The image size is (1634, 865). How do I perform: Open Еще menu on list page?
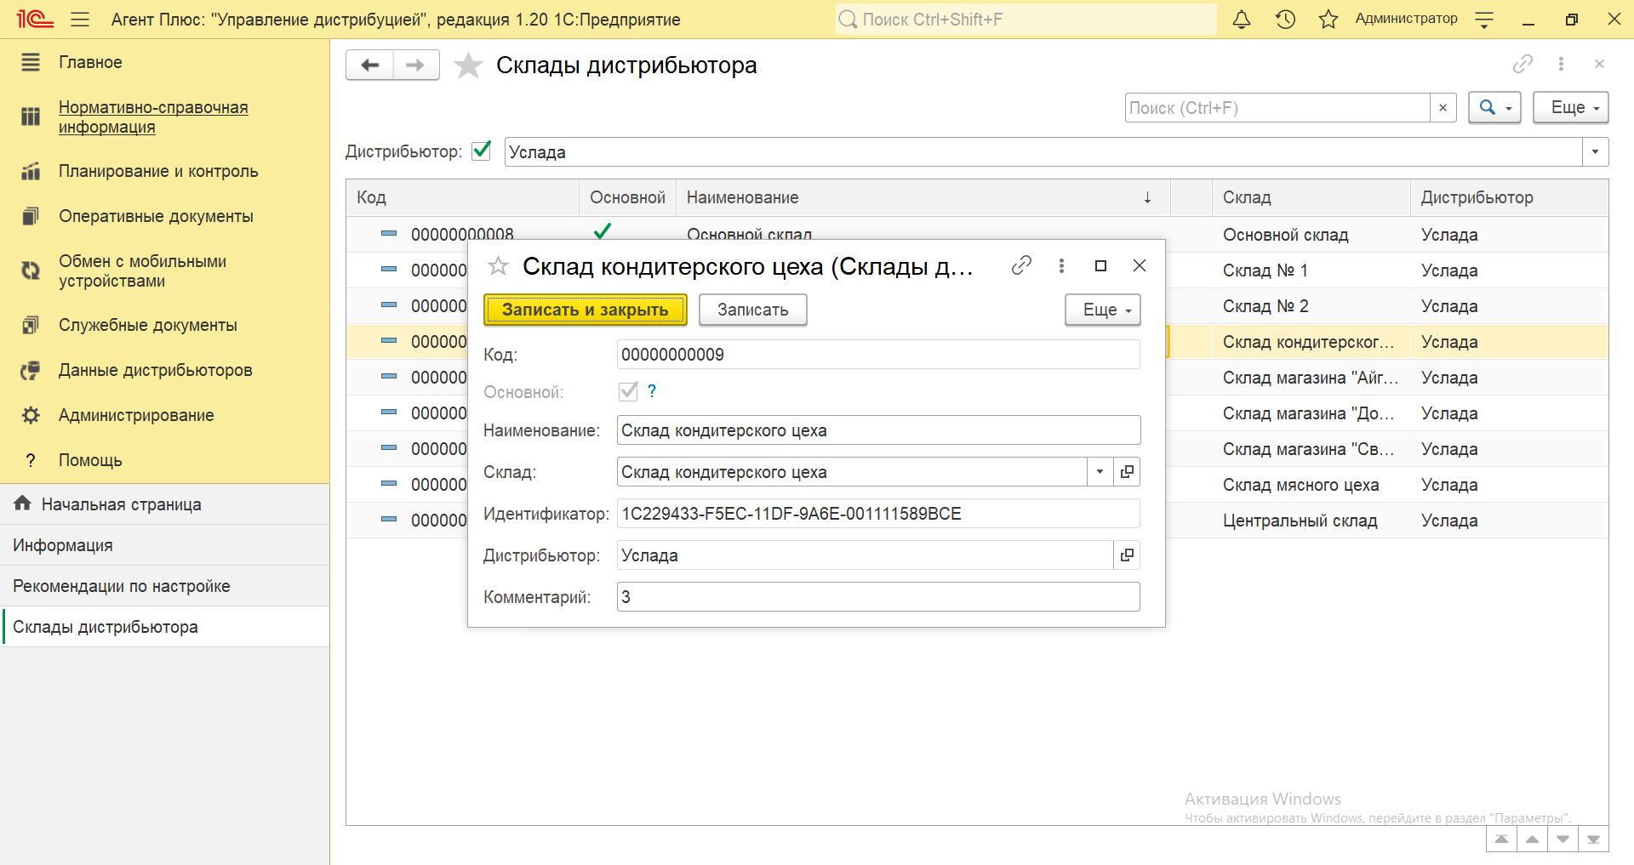tap(1571, 108)
